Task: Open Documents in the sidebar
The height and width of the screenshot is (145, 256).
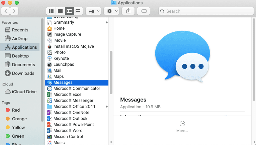Action: point(20,65)
